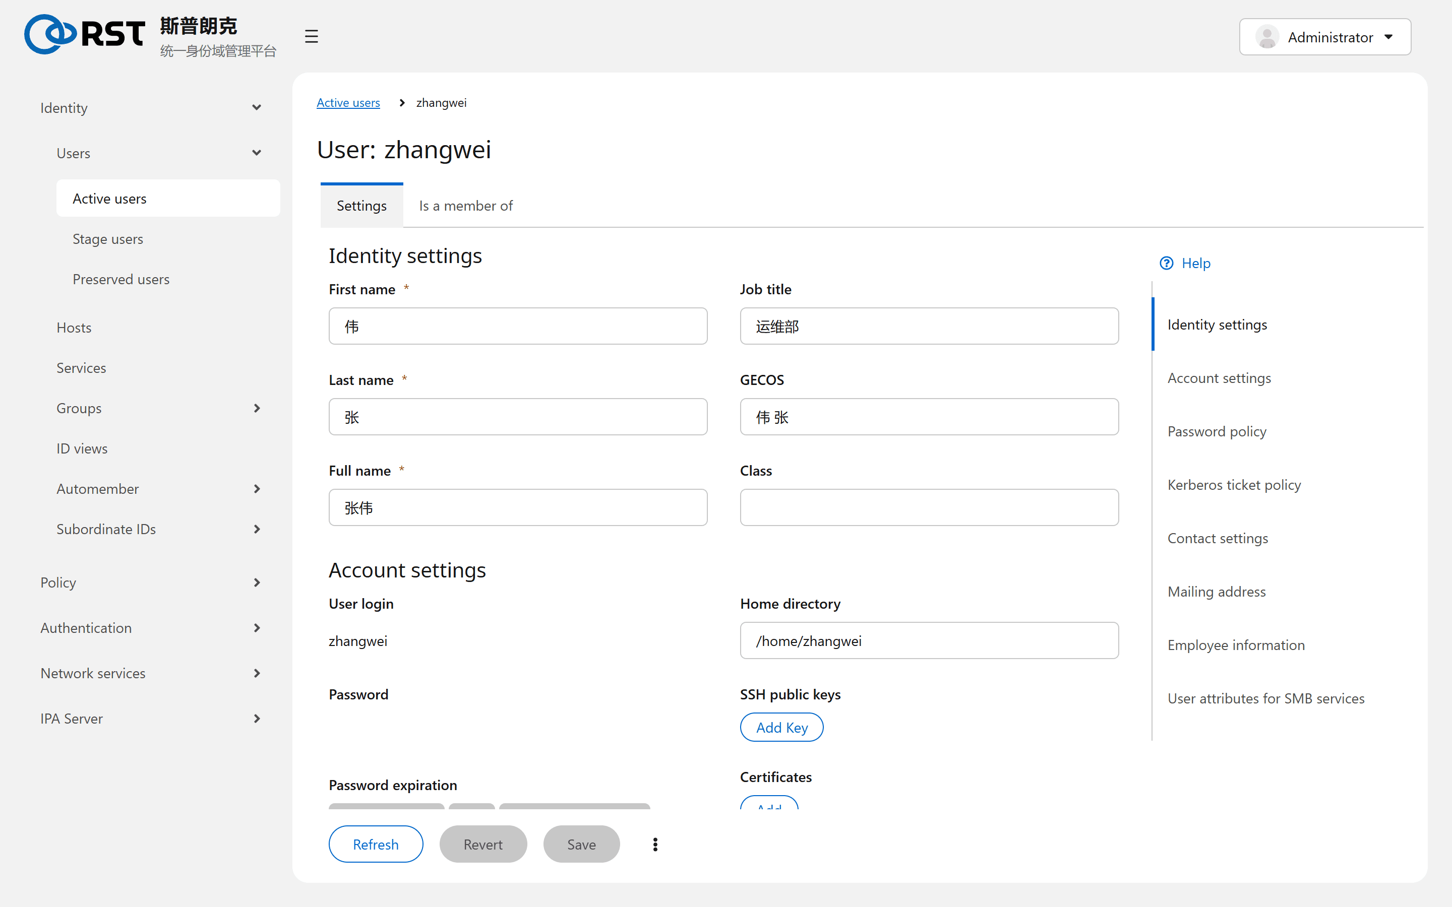Viewport: 1452px width, 907px height.
Task: Click the Revert button
Action: tap(483, 844)
